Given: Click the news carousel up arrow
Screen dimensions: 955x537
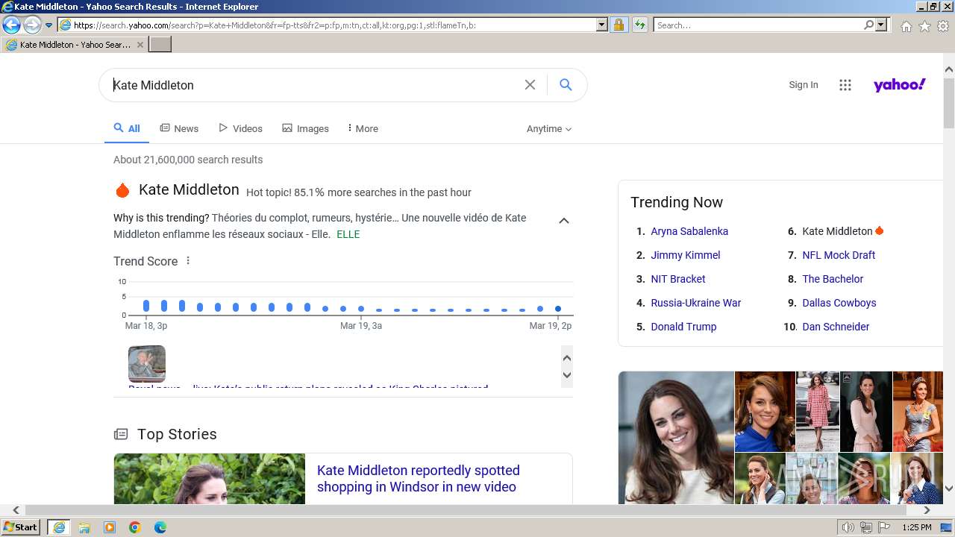Looking at the screenshot, I should 567,358.
